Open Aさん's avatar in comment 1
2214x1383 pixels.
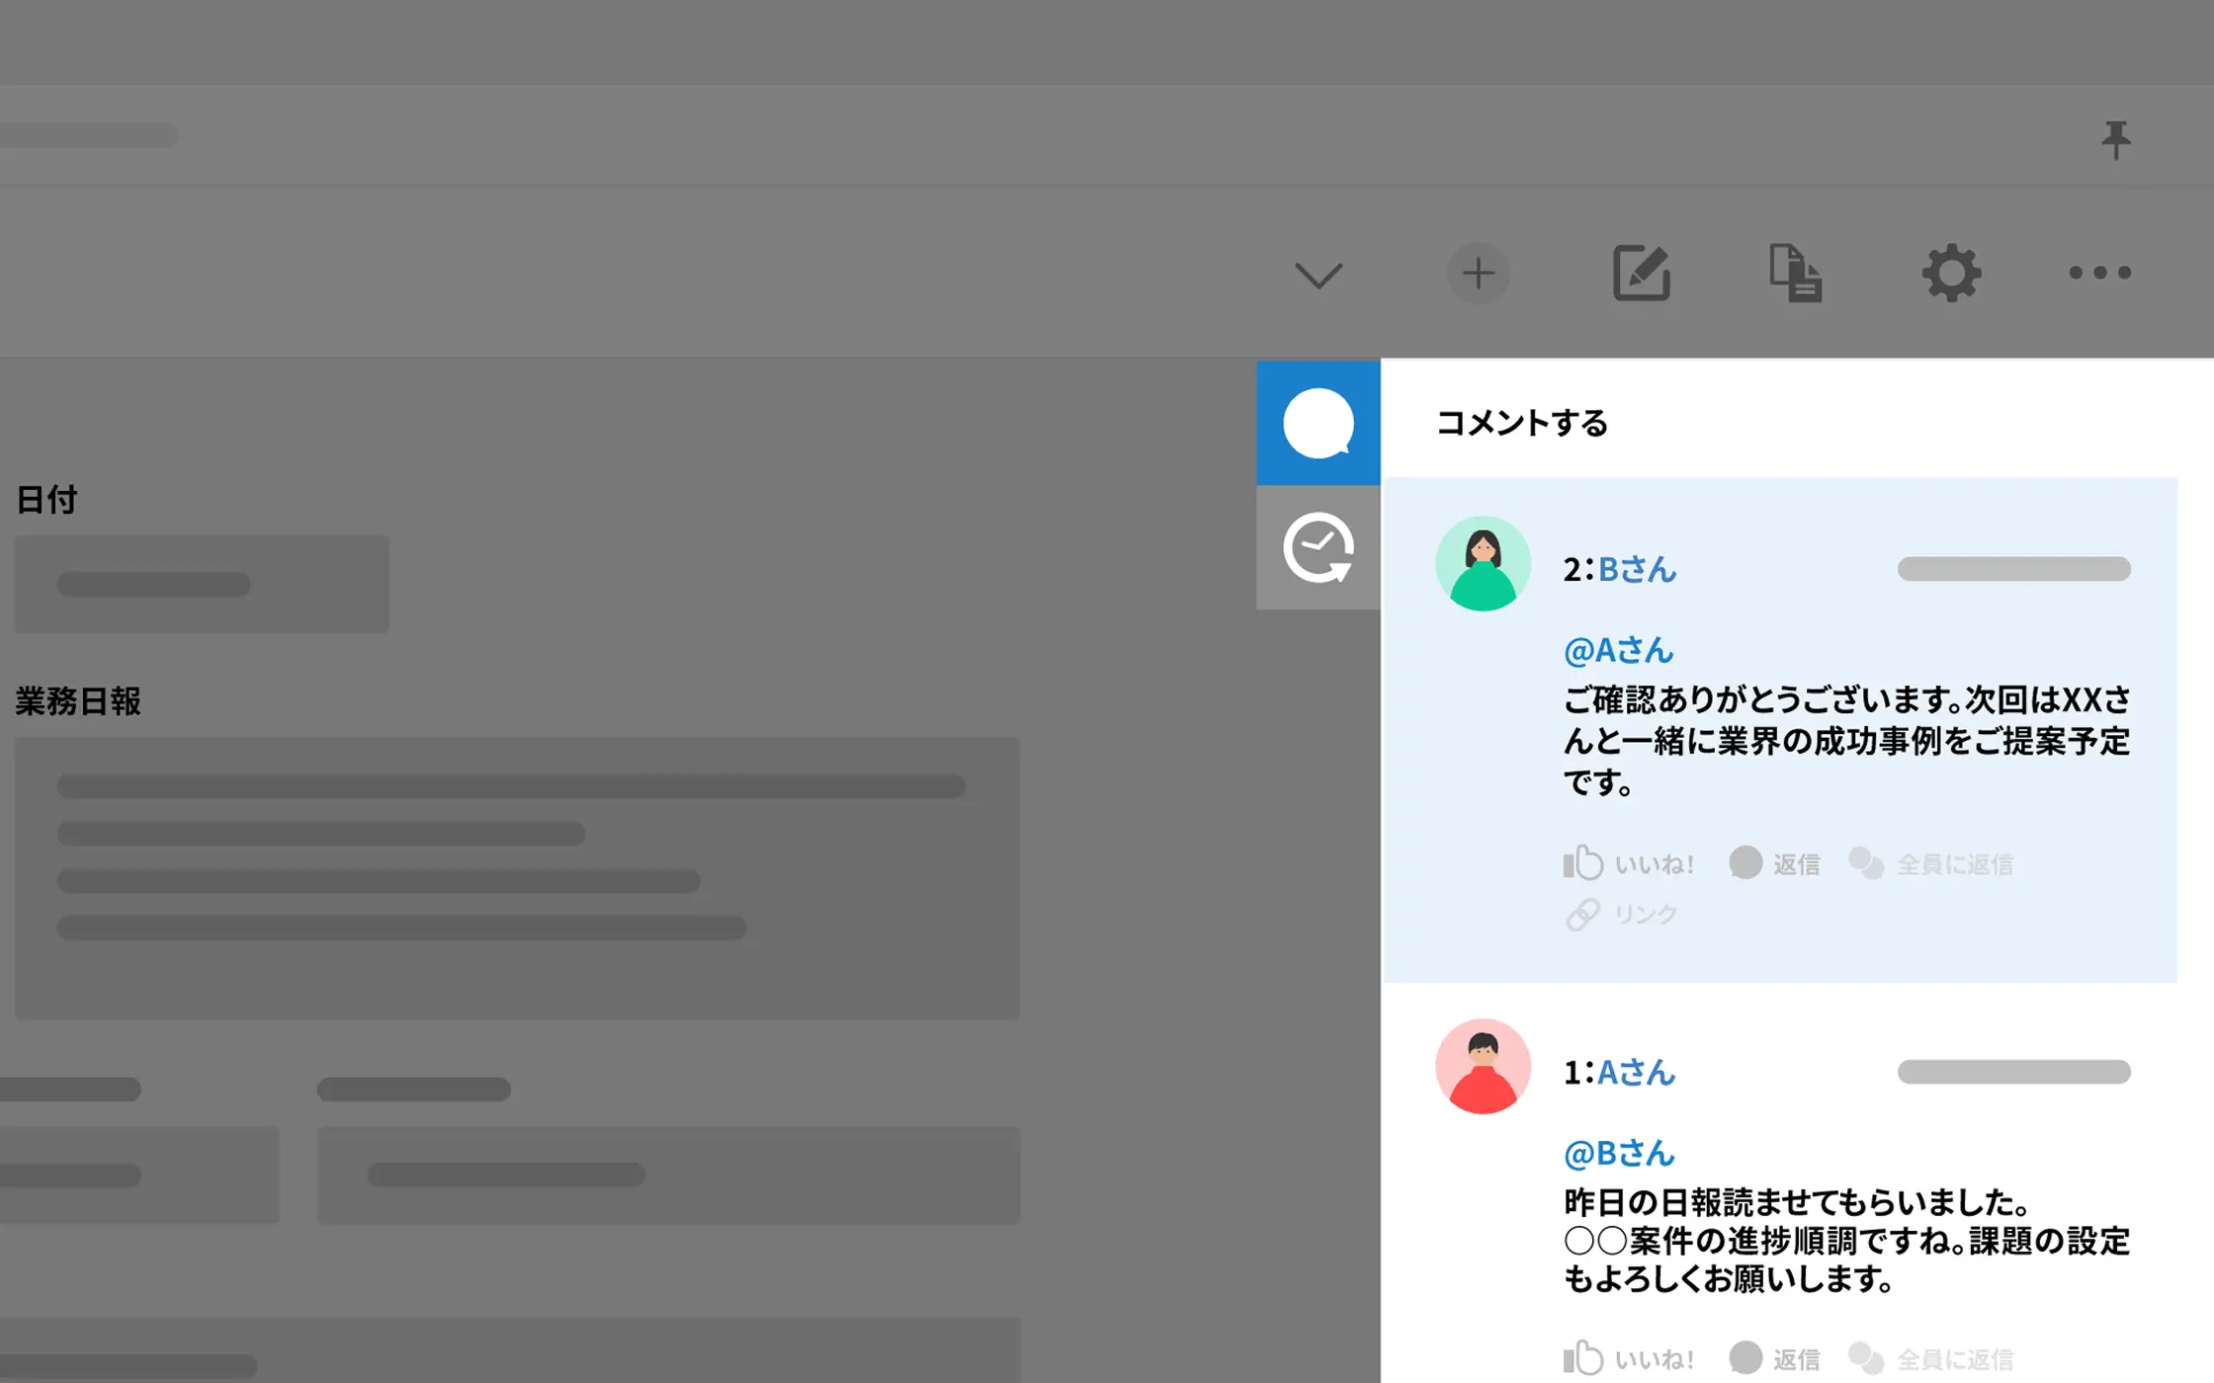click(x=1483, y=1067)
